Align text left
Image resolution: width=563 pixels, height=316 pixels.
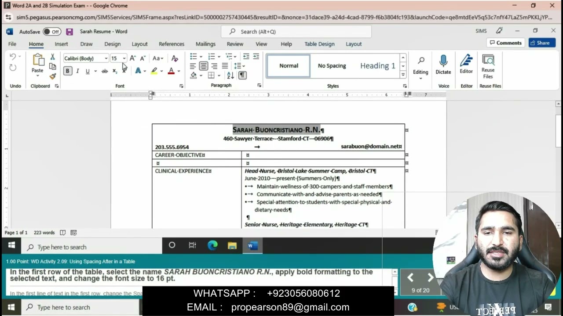click(x=193, y=66)
